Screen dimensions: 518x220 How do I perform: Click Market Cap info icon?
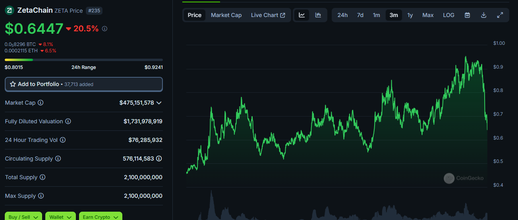41,103
